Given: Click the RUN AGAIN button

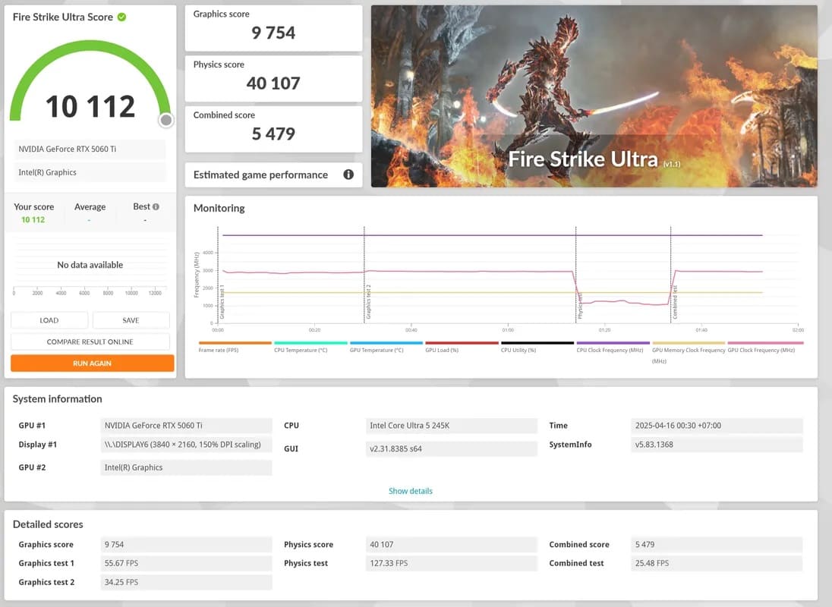Looking at the screenshot, I should (91, 363).
